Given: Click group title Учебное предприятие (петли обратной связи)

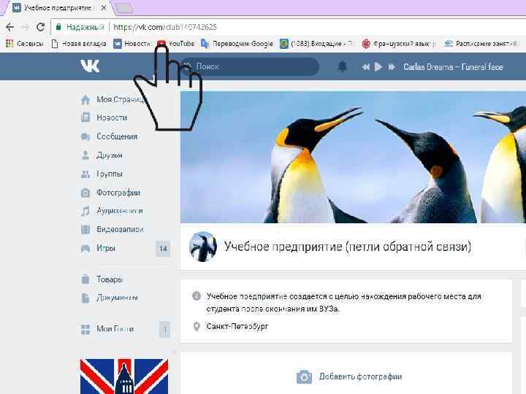Looking at the screenshot, I should click(x=348, y=247).
